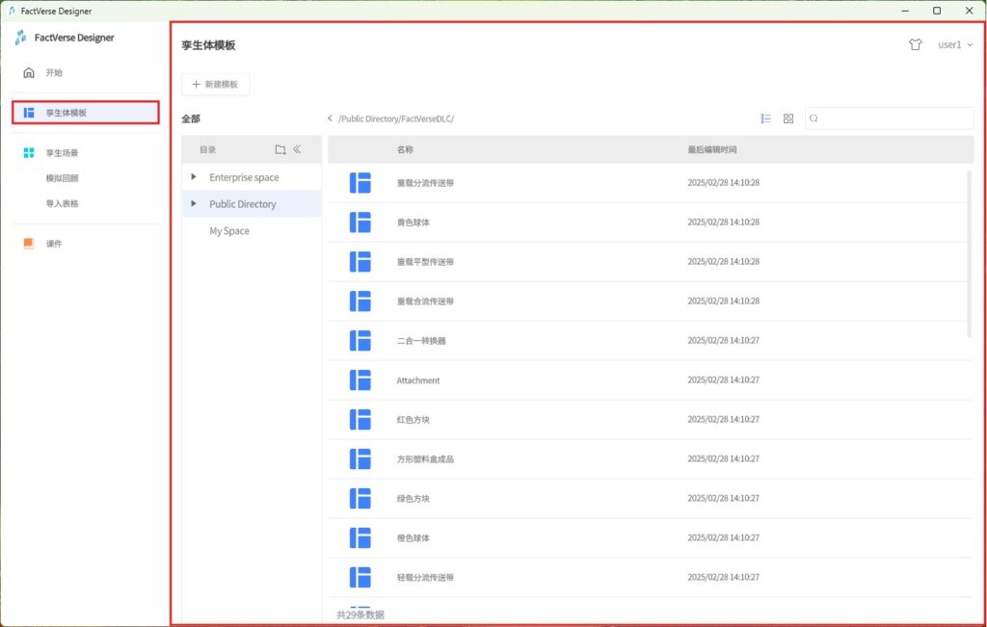Open 导入表格 from the sidebar
The image size is (987, 627).
coord(62,204)
